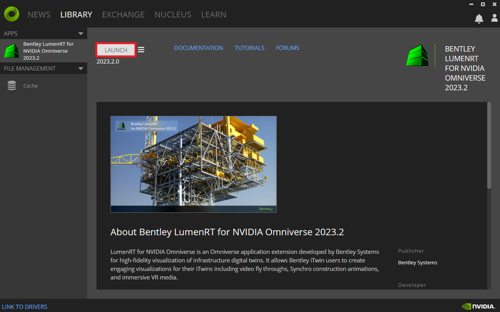Click the vertical scrollbar in details panel
Viewport: 500px width, 312px height.
pos(489,145)
